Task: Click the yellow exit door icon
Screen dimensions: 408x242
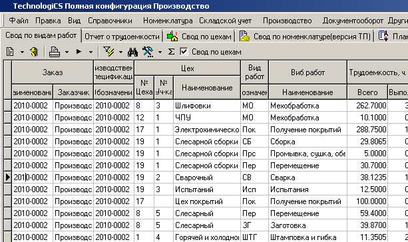Action: coord(34,52)
